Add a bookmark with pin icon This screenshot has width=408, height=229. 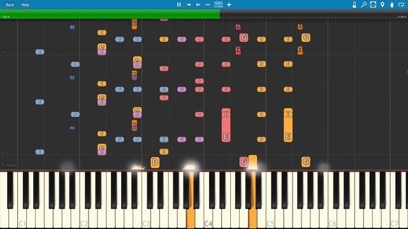pyautogui.click(x=382, y=4)
